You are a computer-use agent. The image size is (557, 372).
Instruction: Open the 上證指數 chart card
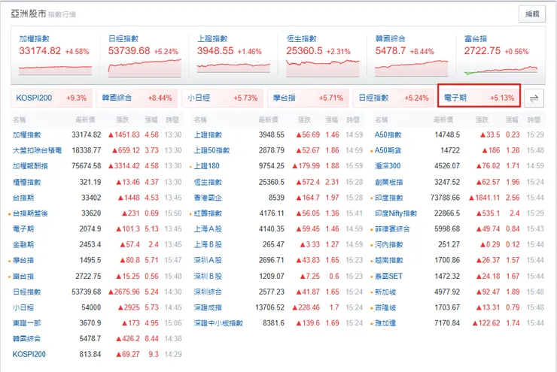click(233, 55)
